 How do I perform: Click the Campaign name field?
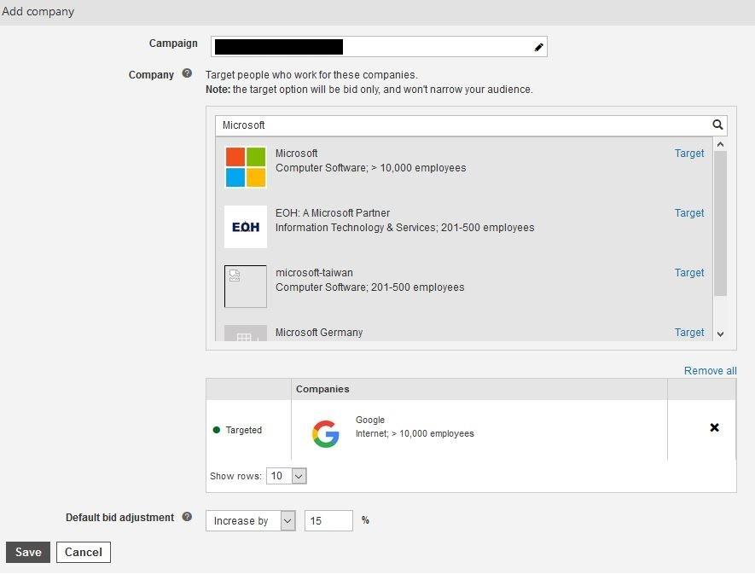coord(379,47)
